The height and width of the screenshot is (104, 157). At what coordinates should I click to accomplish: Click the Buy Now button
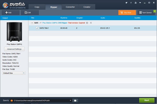(x=127, y=13)
